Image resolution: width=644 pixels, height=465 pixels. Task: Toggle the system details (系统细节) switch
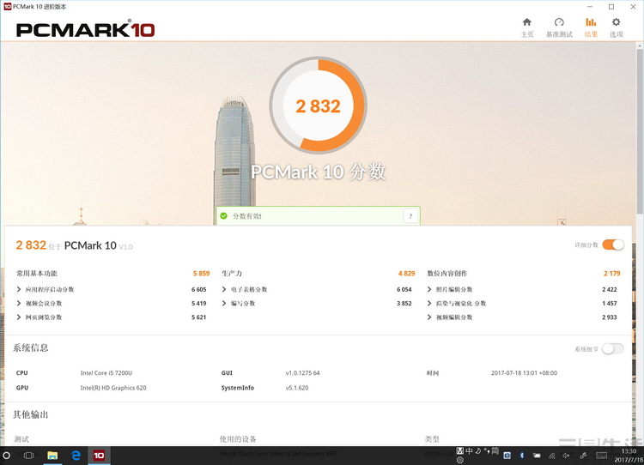(613, 349)
